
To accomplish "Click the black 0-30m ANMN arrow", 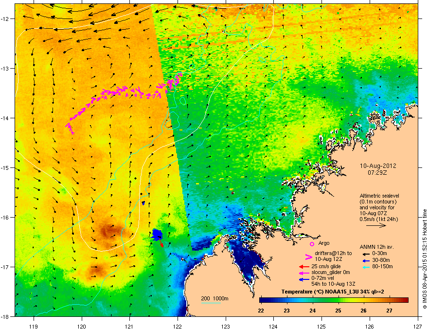I will point(366,254).
